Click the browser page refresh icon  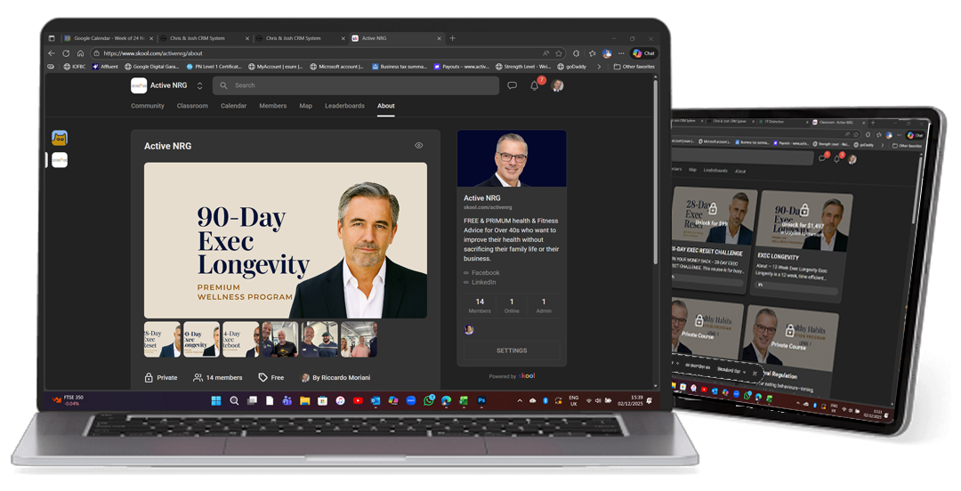tap(66, 53)
